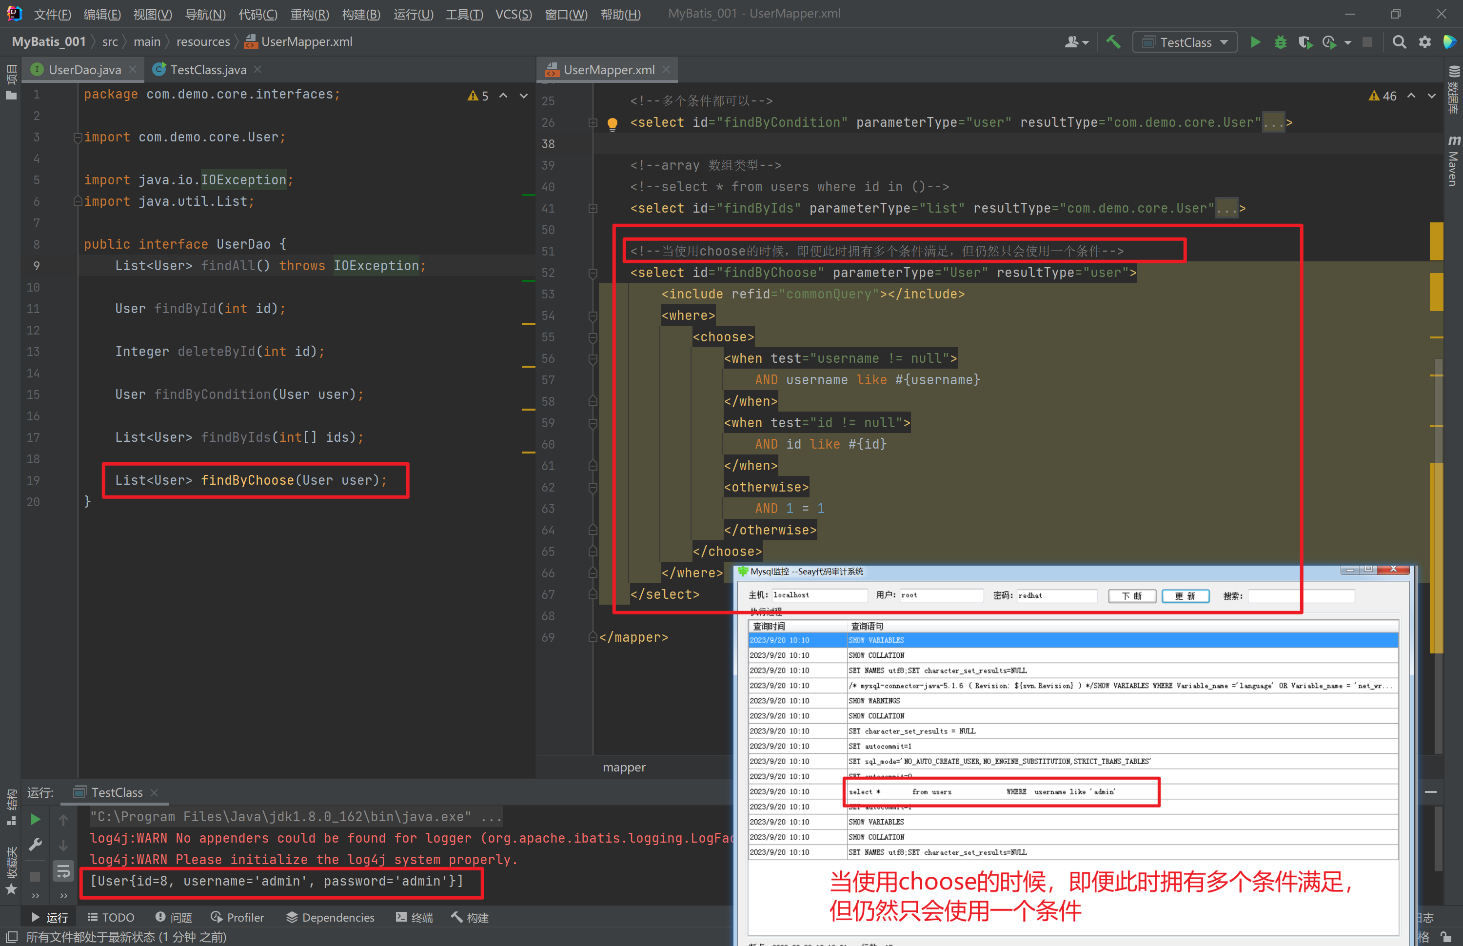This screenshot has height=946, width=1463.
Task: Click the Debug bug icon
Action: (1280, 42)
